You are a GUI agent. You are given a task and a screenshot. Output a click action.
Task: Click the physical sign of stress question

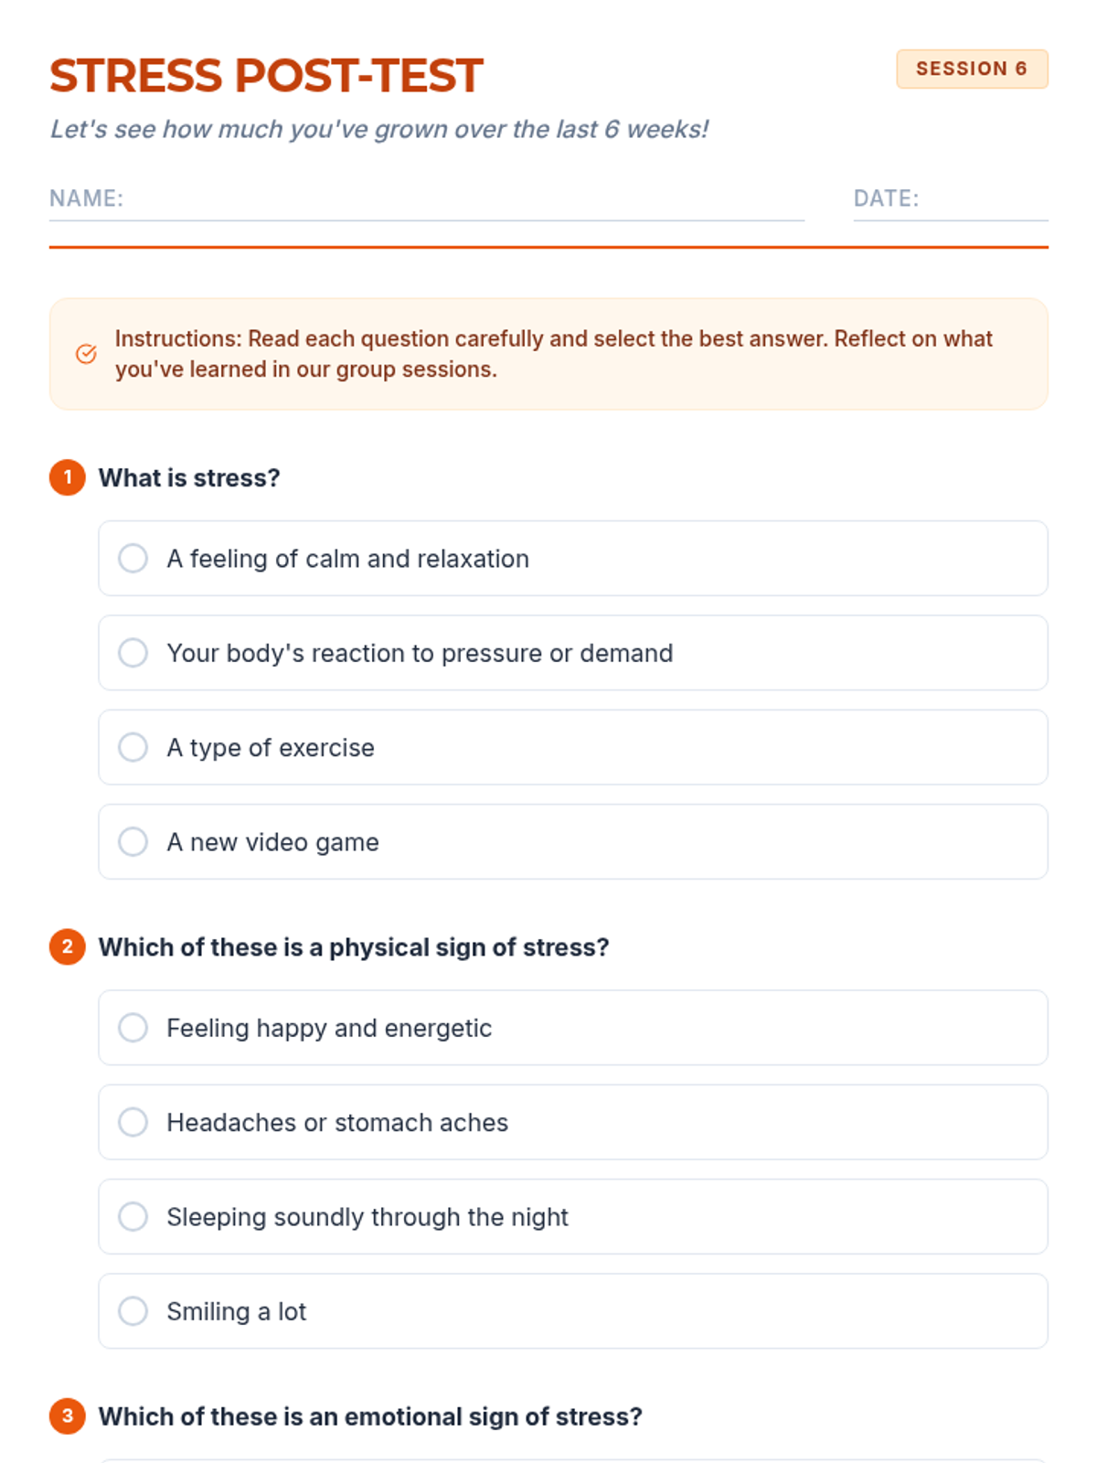click(354, 947)
